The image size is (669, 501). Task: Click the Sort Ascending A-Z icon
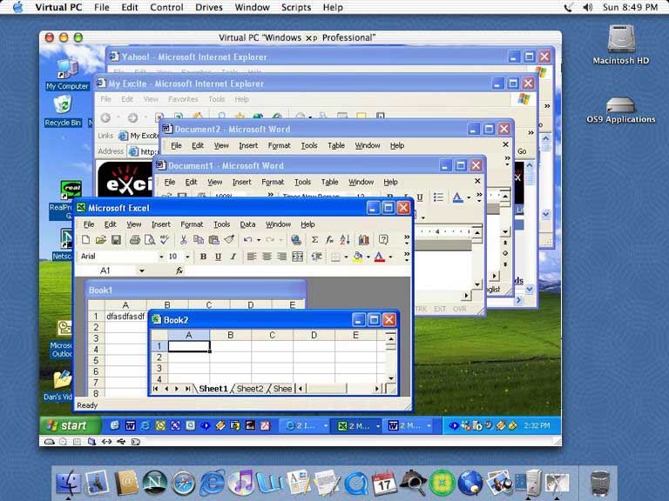(345, 240)
